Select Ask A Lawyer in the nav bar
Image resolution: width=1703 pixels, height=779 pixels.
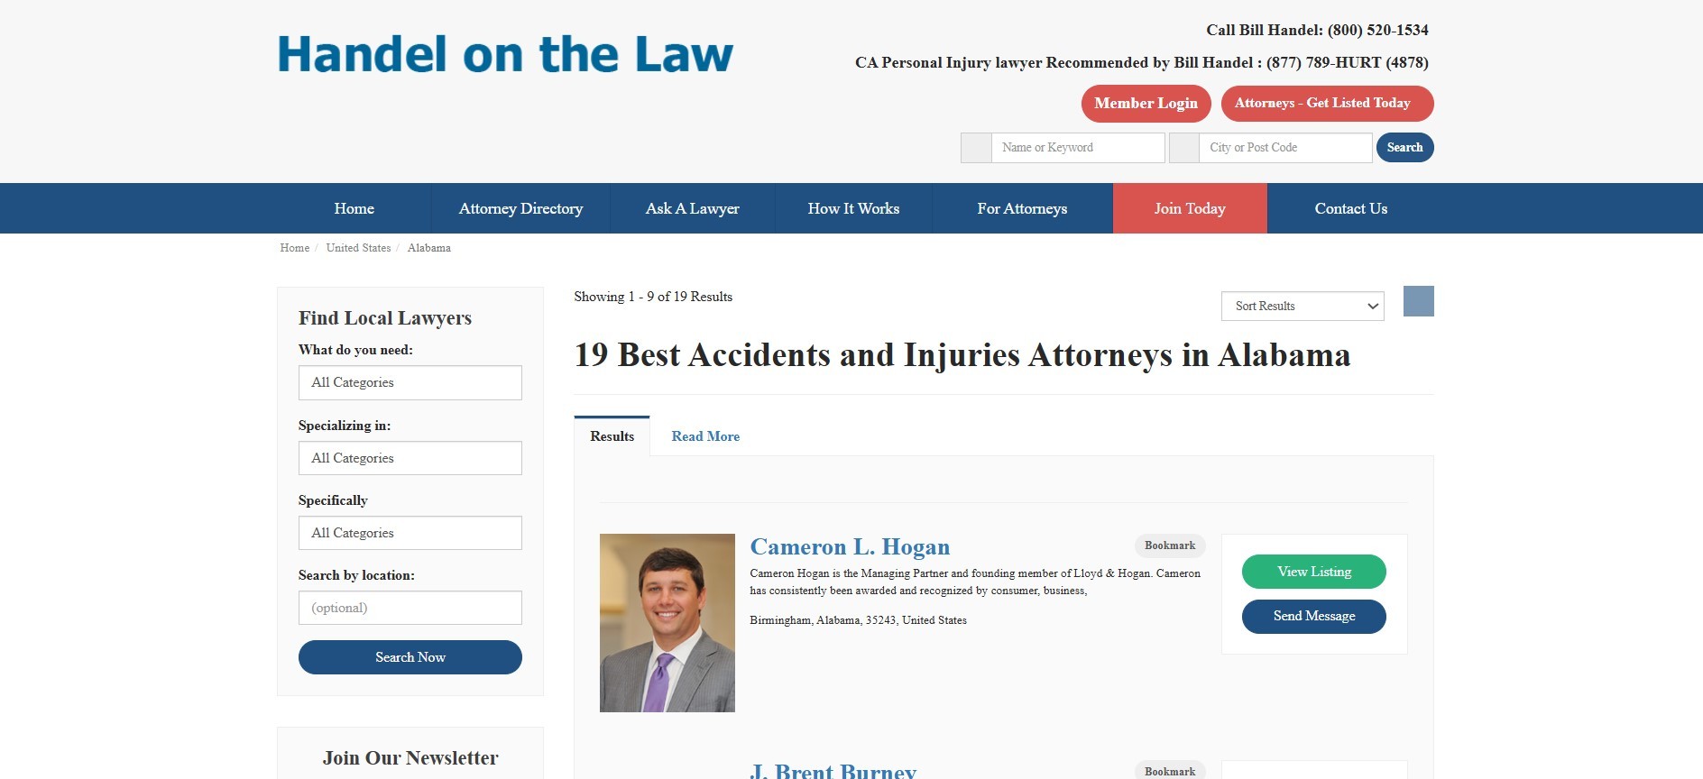(693, 208)
